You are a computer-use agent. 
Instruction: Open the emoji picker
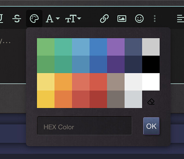pos(139,18)
